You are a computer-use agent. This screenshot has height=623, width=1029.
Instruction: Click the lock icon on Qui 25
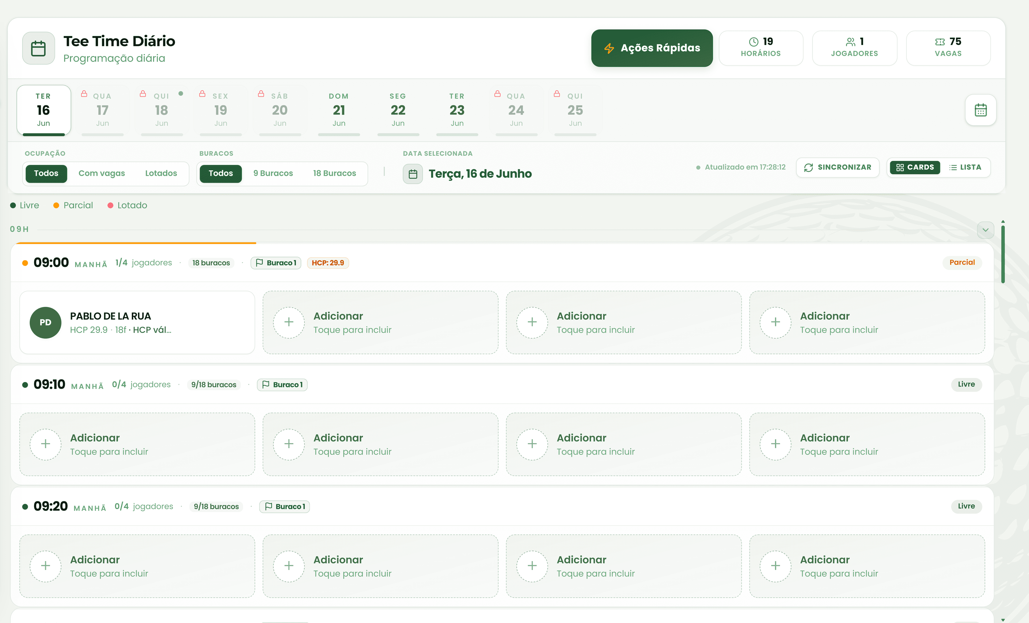[557, 94]
